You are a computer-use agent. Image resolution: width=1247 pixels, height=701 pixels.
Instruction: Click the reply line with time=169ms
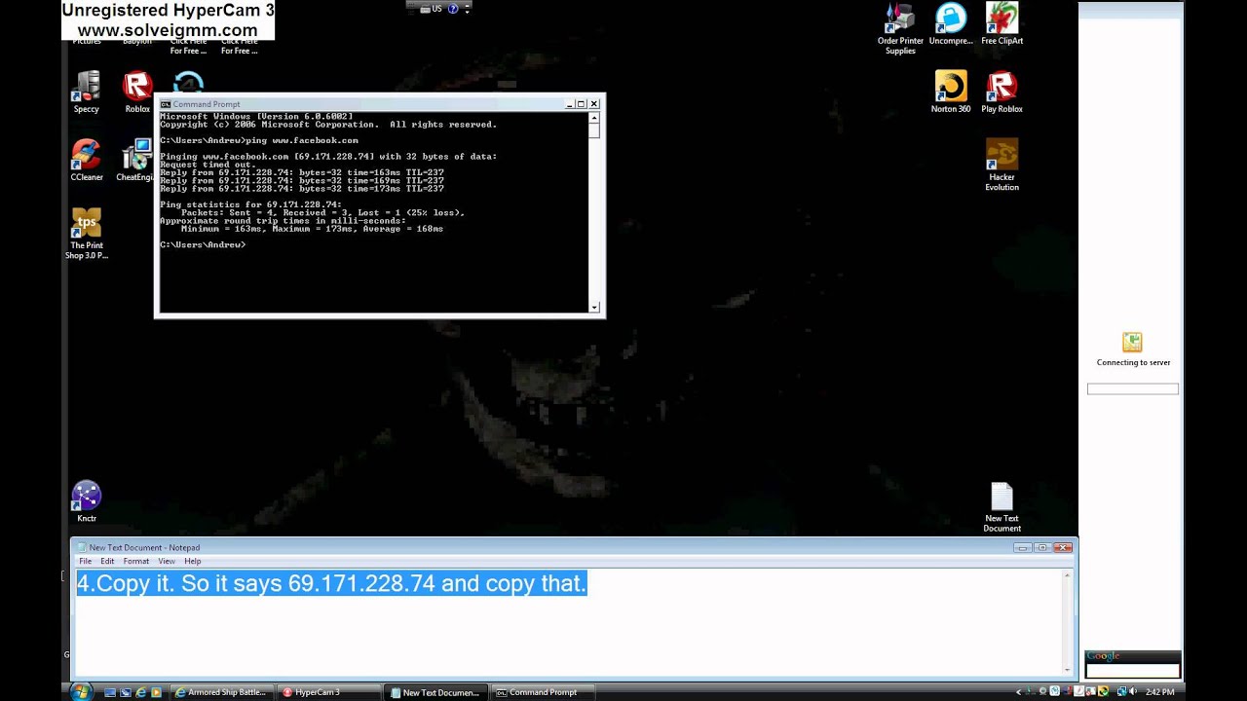coord(302,180)
